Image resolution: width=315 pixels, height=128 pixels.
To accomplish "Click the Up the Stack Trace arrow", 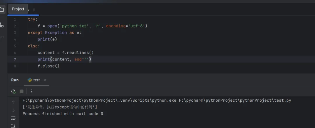I will pos(13,102).
